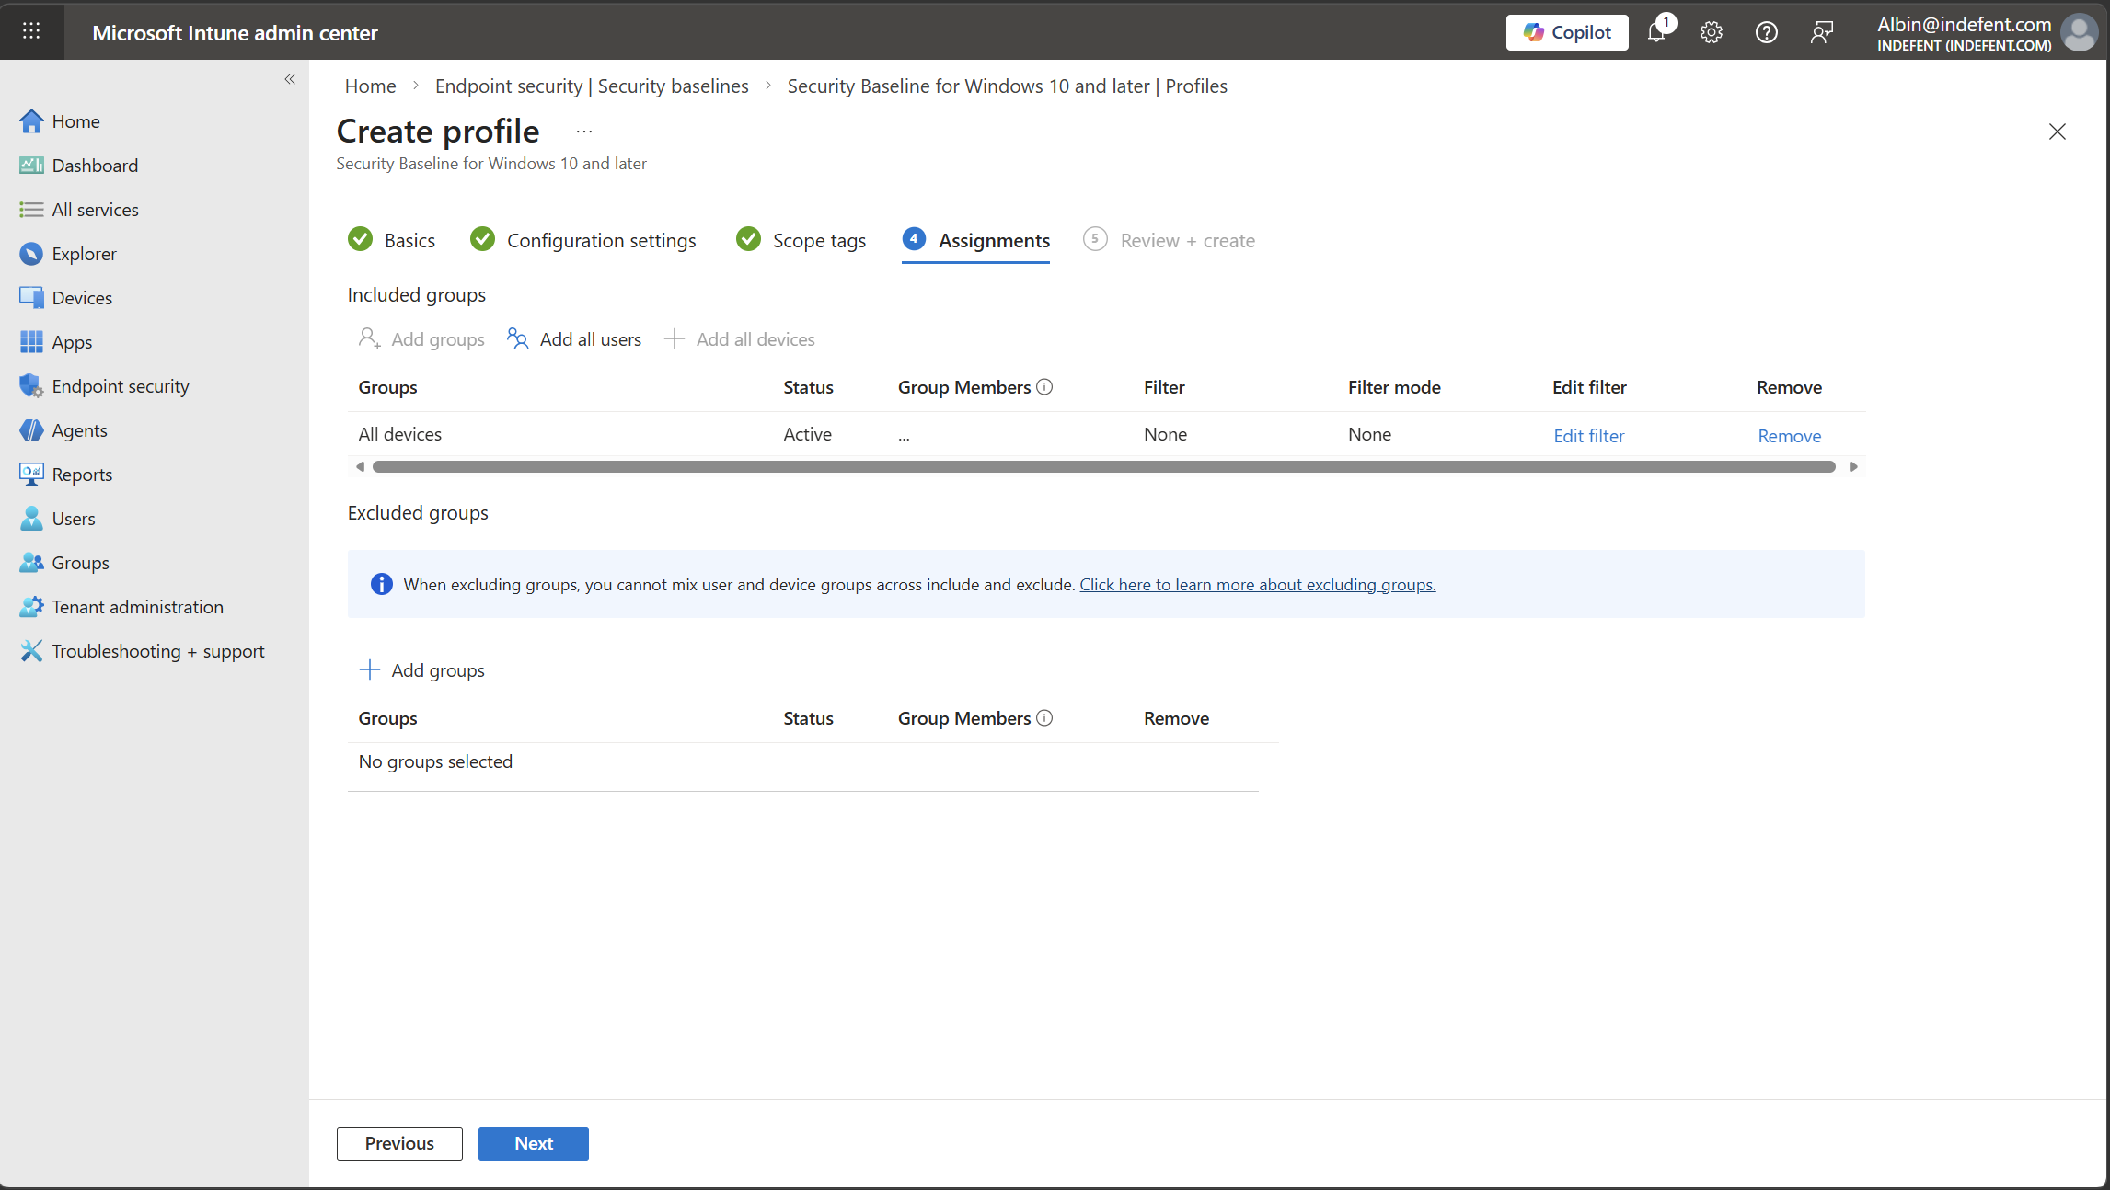Open the feedback icon in header

[x=1821, y=32]
